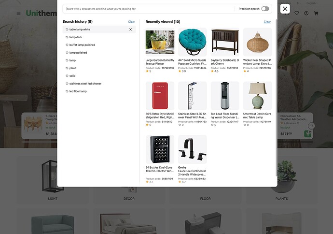Remove 'table lamp white' from history
The image size is (333, 234).
point(131,29)
